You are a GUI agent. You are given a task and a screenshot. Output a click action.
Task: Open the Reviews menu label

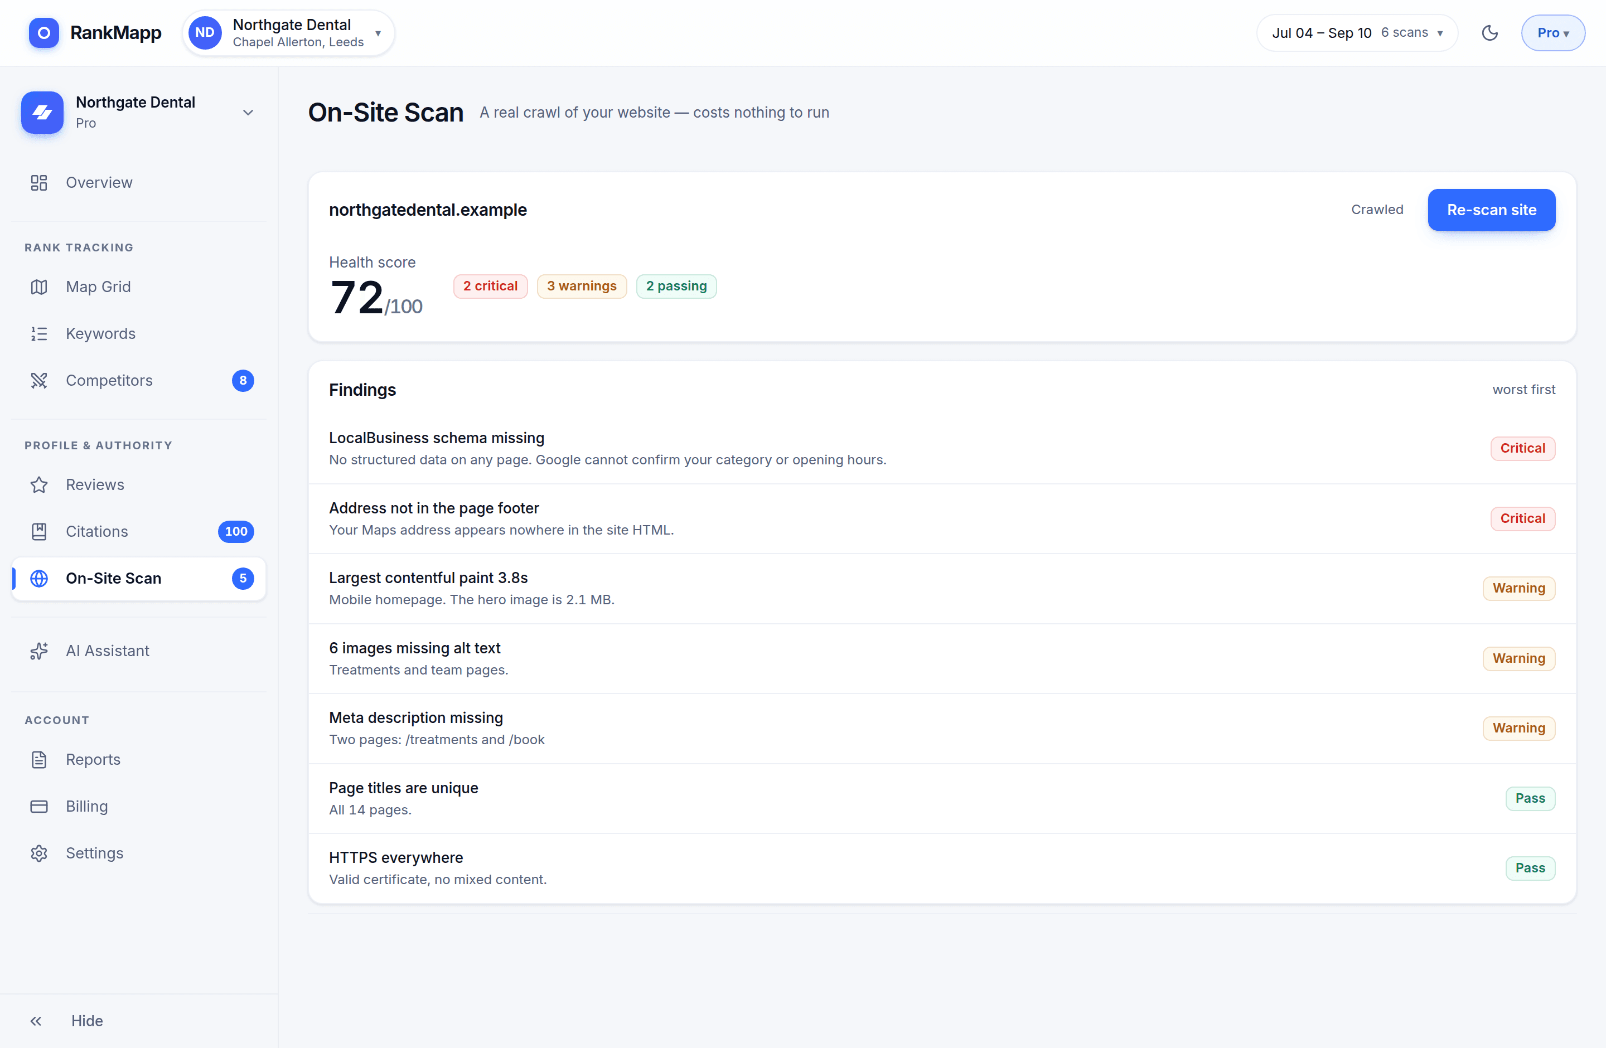tap(95, 485)
